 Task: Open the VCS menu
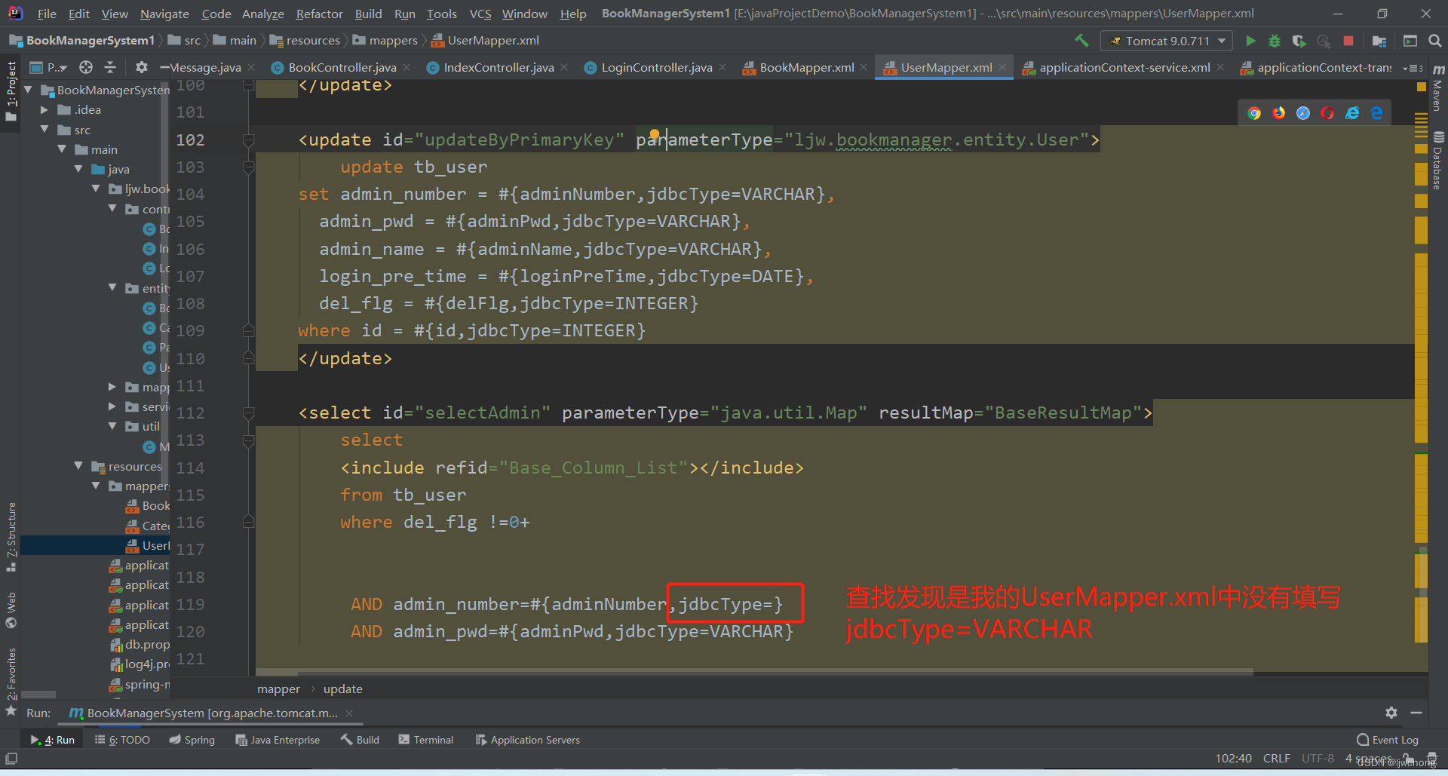480,13
